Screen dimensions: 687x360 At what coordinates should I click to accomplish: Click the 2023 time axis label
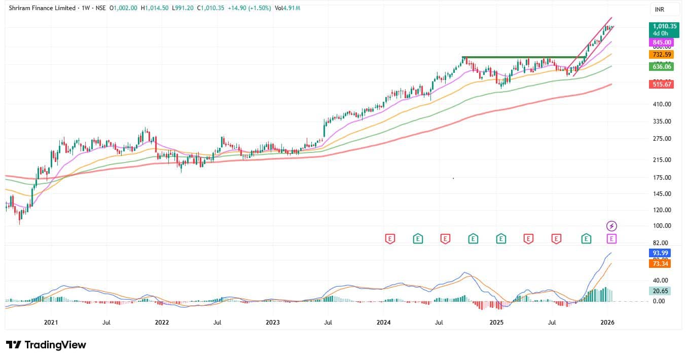273,322
